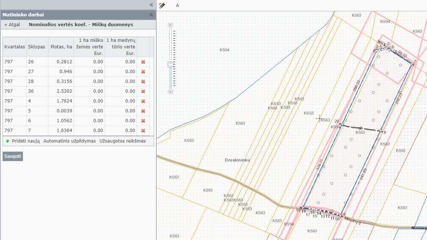Viewport: 427px width, 240px height.
Task: Click the Plotas, ha column header
Action: (61, 47)
